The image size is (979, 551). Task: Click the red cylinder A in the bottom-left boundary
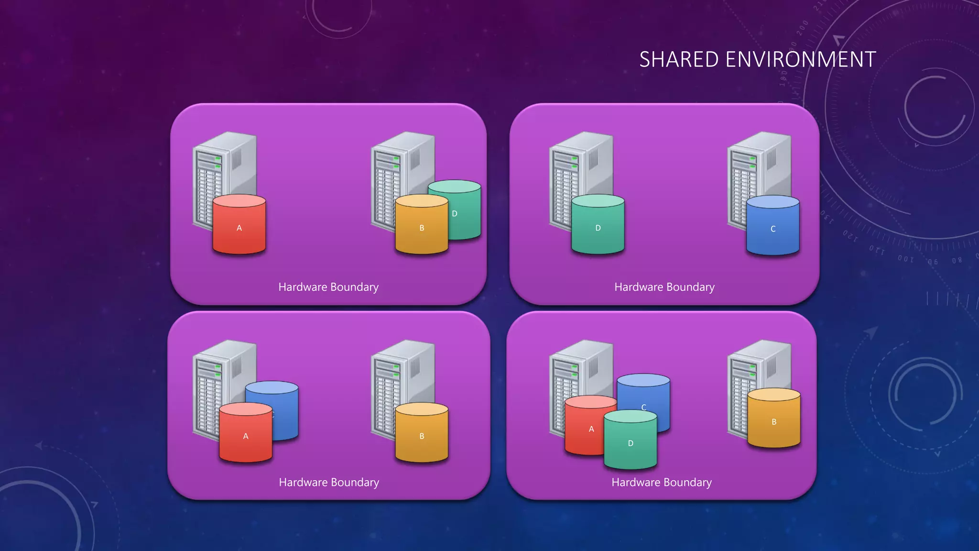(246, 432)
